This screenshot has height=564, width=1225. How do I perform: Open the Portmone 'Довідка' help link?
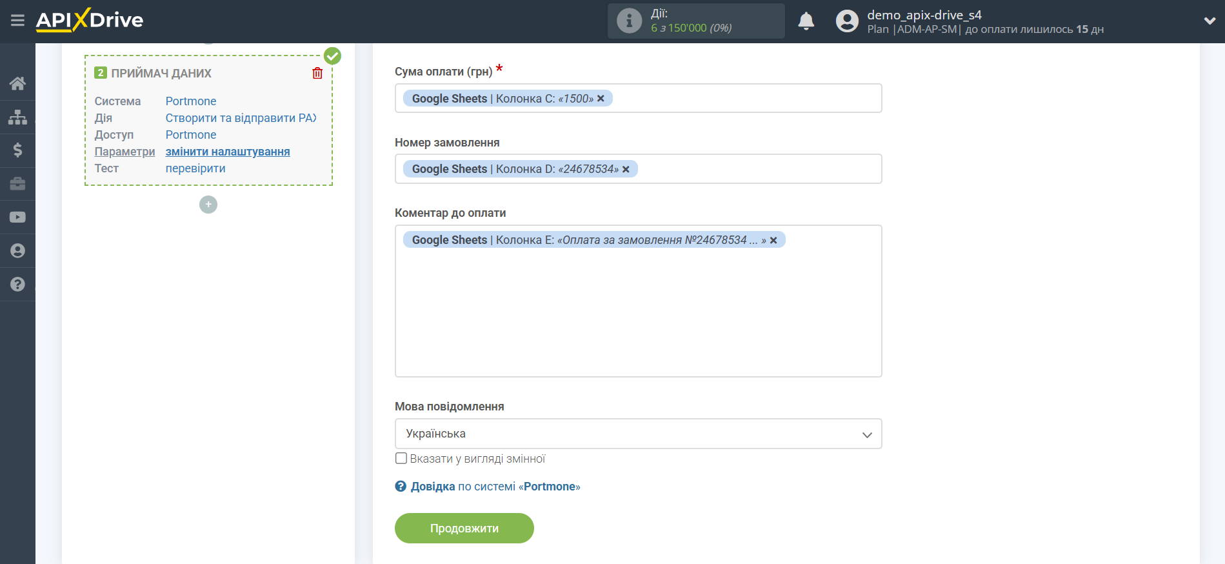[x=432, y=487]
